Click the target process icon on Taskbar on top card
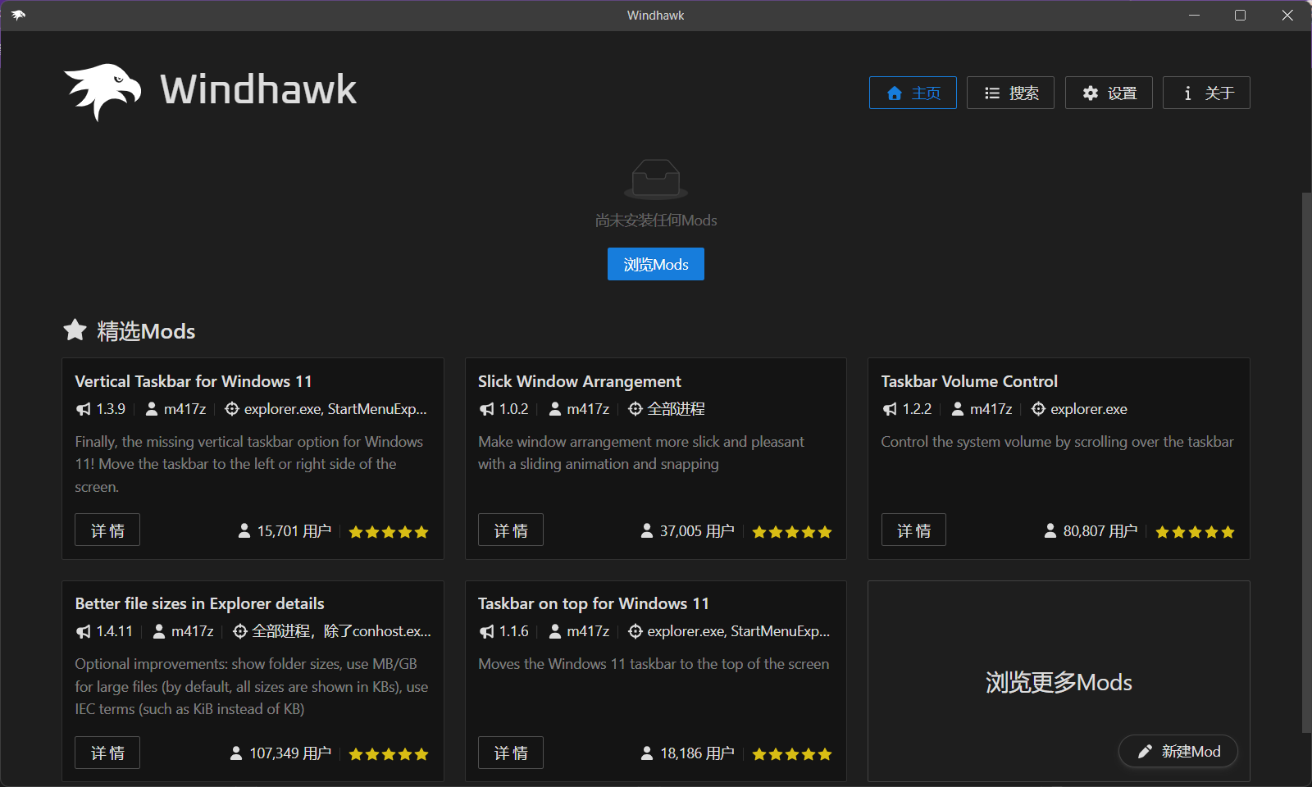Screen dimensions: 1312x787 pos(635,631)
